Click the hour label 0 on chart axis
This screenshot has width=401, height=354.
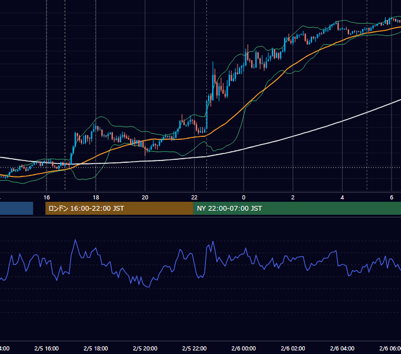point(244,198)
